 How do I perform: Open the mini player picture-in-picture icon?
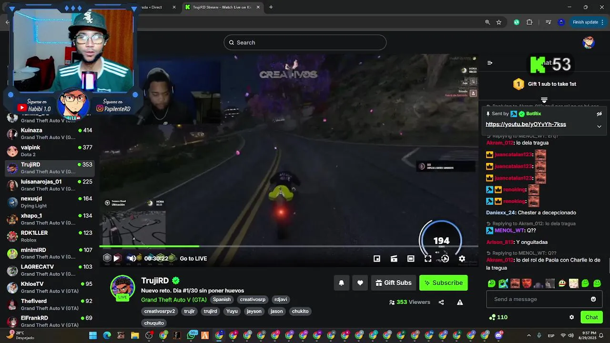click(x=376, y=259)
